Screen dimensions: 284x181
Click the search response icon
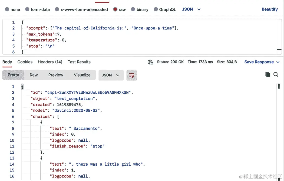coord(276,74)
